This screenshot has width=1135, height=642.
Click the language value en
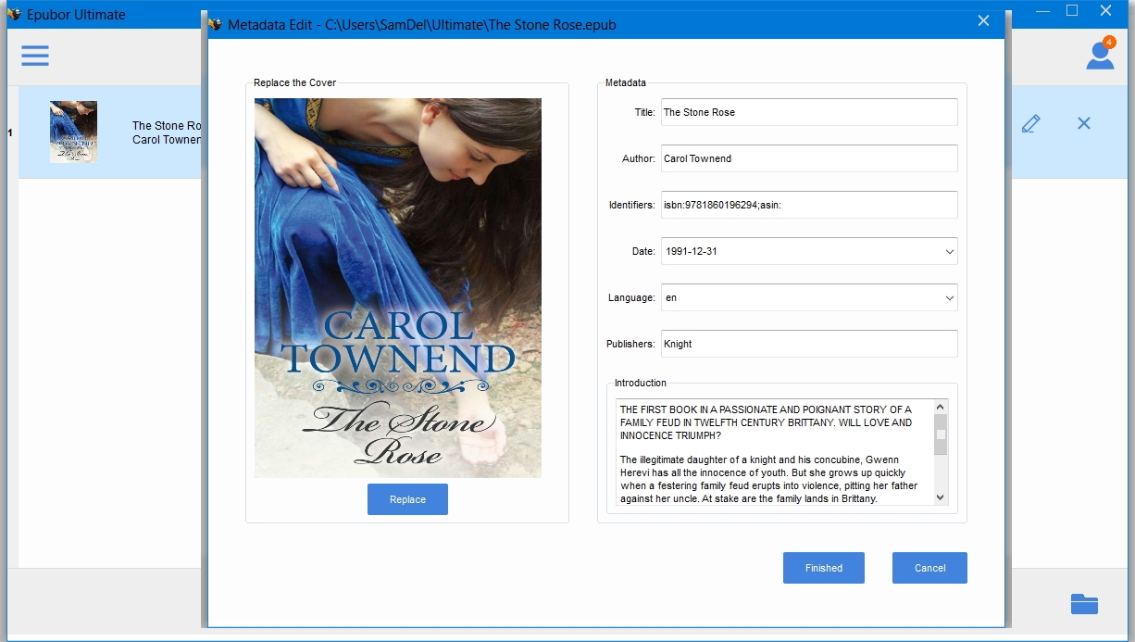[x=671, y=297]
